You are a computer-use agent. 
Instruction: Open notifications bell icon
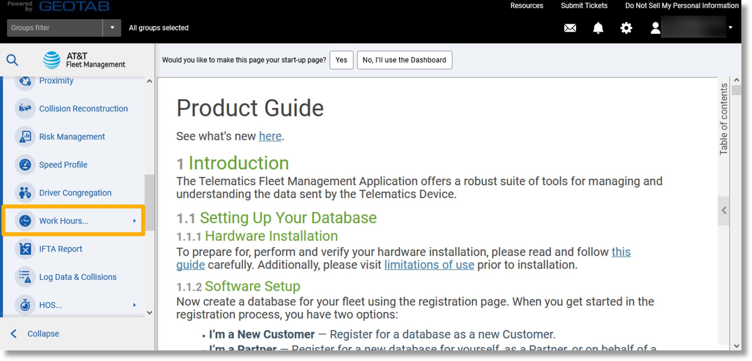(x=598, y=28)
